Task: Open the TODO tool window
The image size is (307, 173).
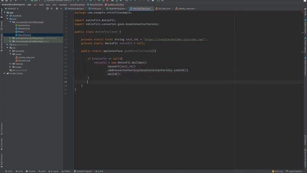Action: (x=9, y=171)
